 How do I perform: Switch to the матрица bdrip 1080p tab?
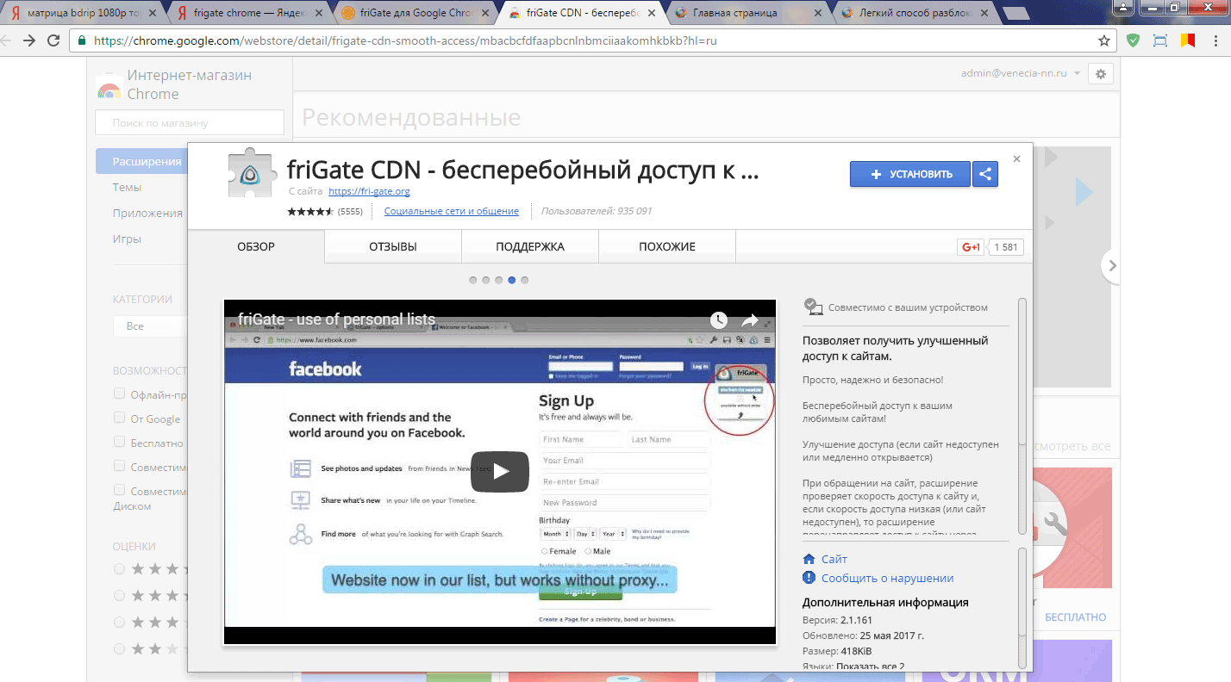[x=84, y=13]
